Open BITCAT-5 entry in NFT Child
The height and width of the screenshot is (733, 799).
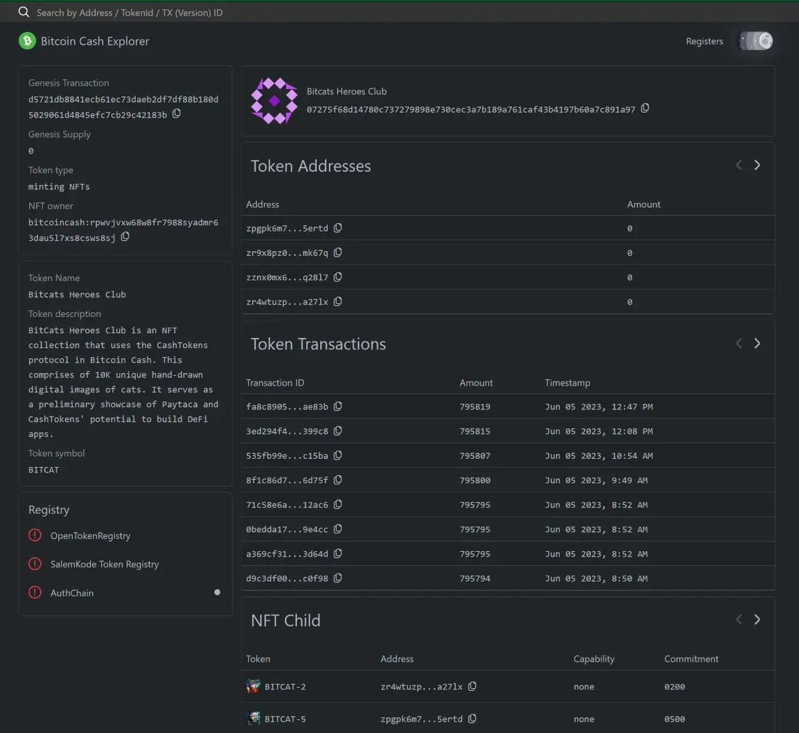point(285,719)
